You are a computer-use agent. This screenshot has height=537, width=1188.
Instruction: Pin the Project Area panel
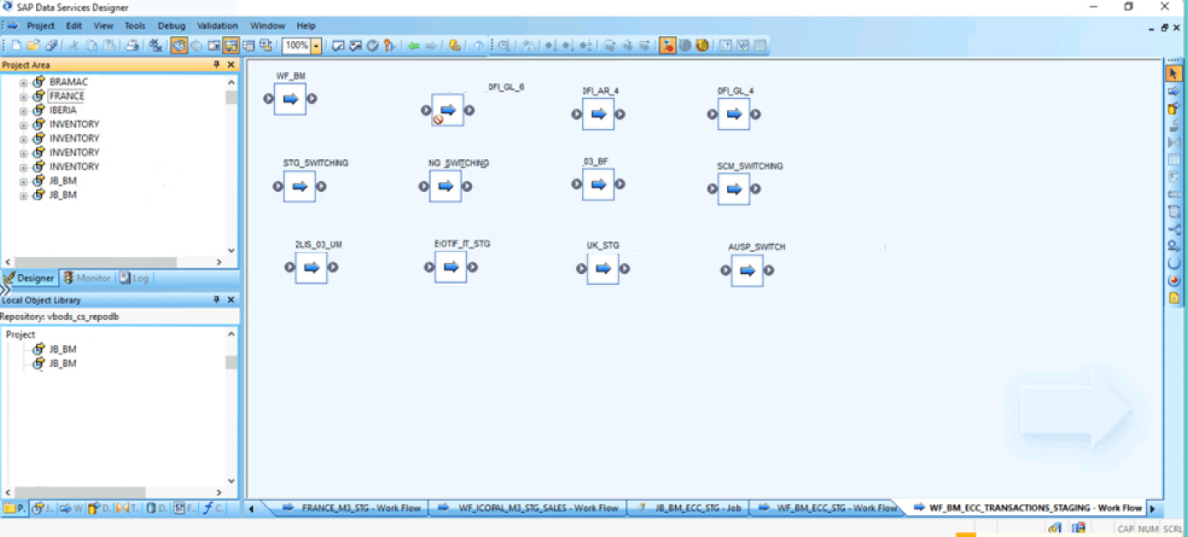coord(216,65)
